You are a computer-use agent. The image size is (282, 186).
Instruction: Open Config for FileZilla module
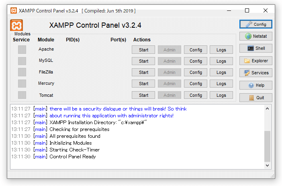196,72
